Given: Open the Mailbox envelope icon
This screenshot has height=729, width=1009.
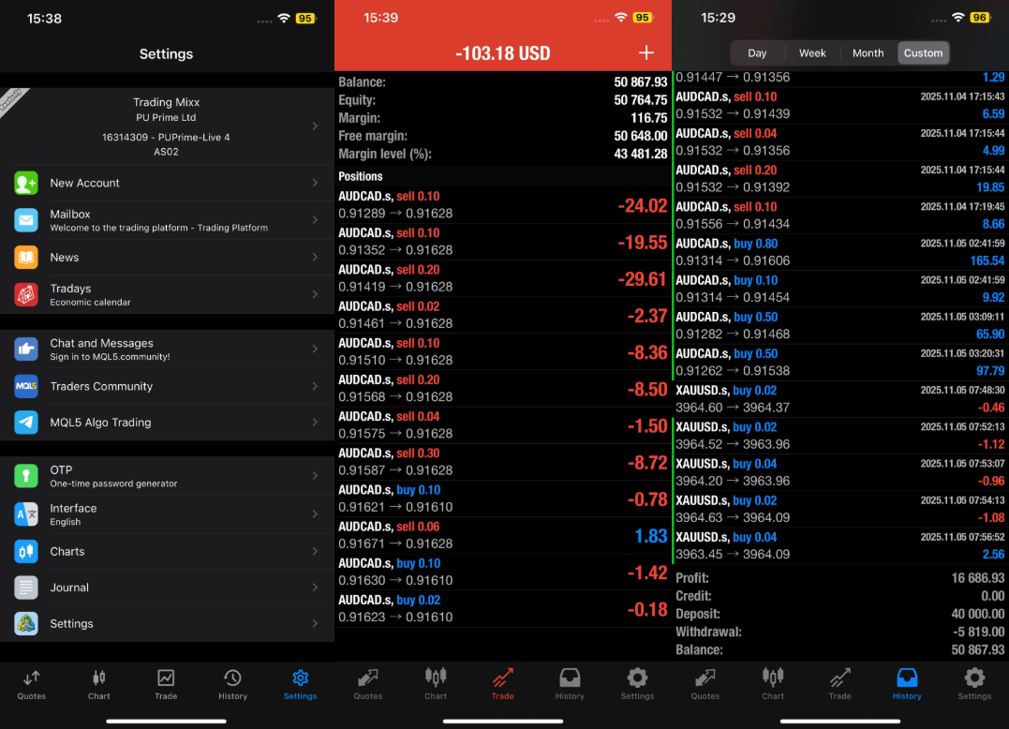Looking at the screenshot, I should 26,220.
